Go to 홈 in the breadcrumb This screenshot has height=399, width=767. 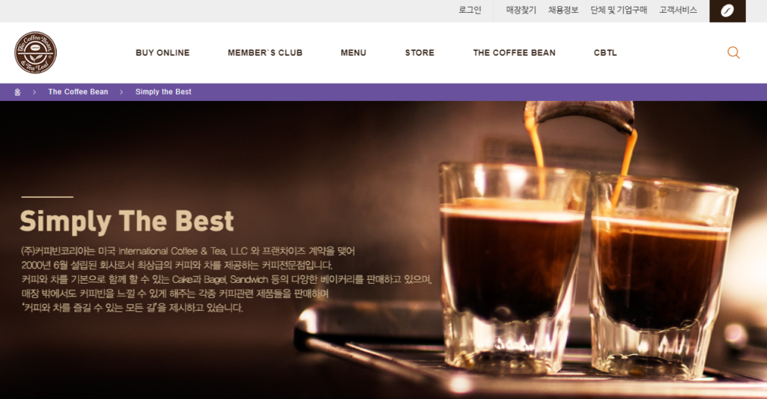[18, 92]
